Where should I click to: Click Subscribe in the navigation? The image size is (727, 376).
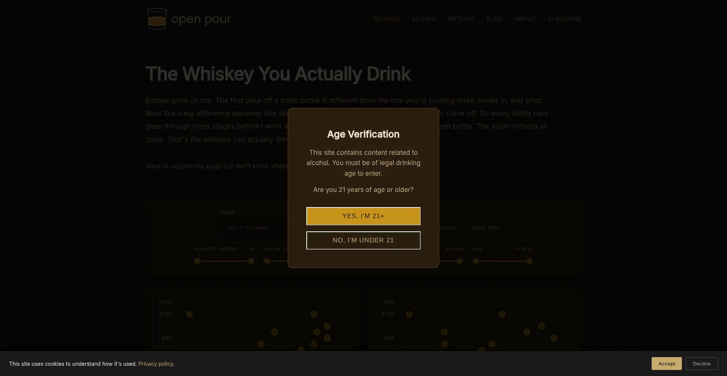(x=564, y=19)
